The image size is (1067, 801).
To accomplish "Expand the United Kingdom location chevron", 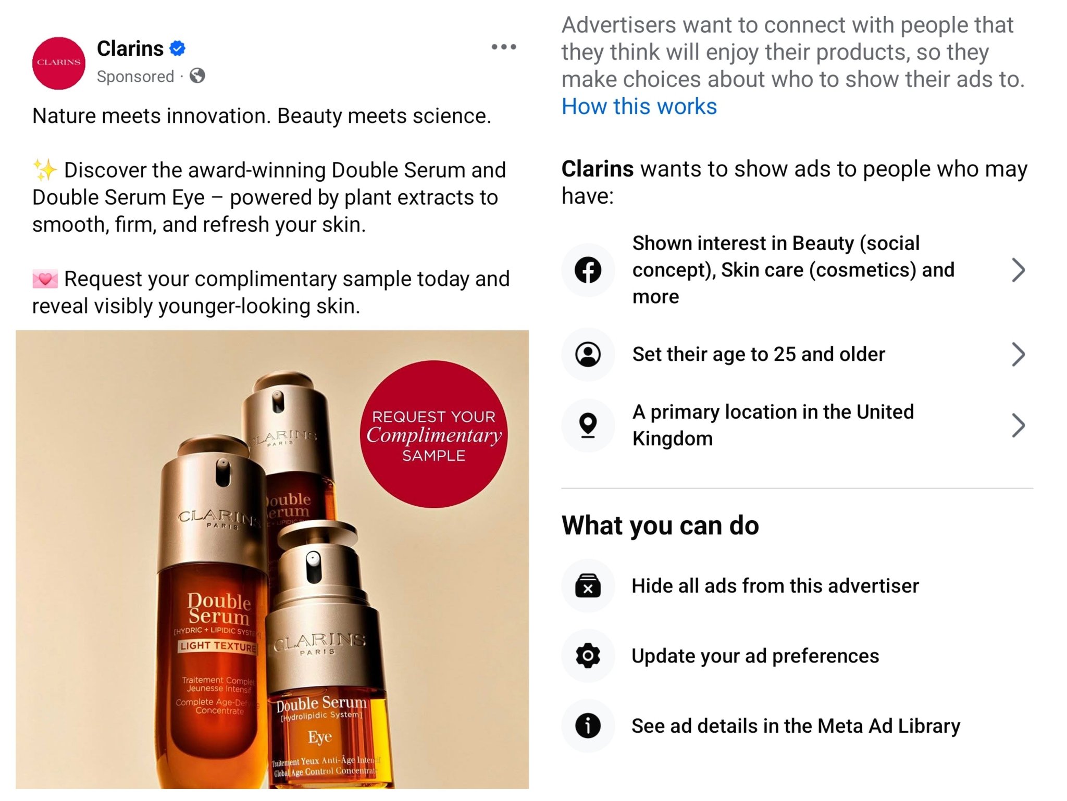I will pyautogui.click(x=1018, y=425).
